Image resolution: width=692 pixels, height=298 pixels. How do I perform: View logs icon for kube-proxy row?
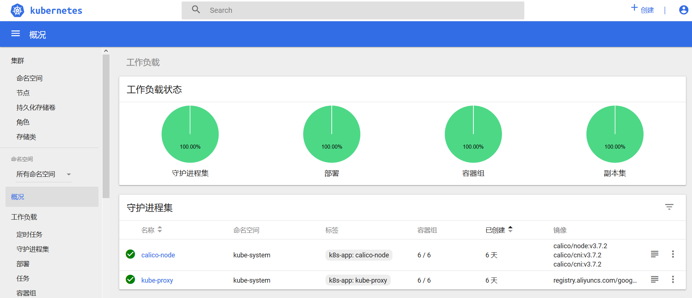(x=655, y=280)
